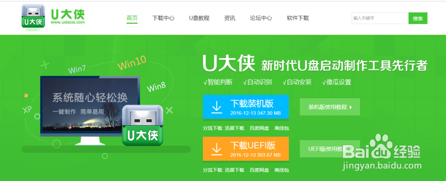Open 装机版使用教程 tutorial button
Screen dimensions: 446x181
(x=330, y=107)
